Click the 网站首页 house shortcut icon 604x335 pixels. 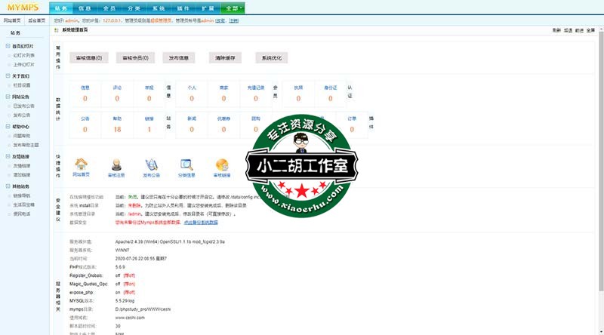click(x=82, y=164)
